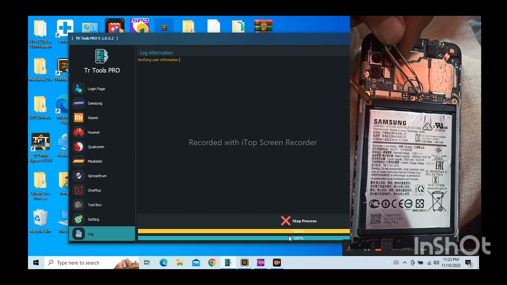Type in the Windows search box
The height and width of the screenshot is (285, 507).
coord(91,263)
